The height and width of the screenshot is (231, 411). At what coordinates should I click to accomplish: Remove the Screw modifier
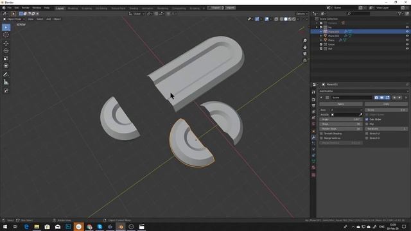[x=406, y=98]
